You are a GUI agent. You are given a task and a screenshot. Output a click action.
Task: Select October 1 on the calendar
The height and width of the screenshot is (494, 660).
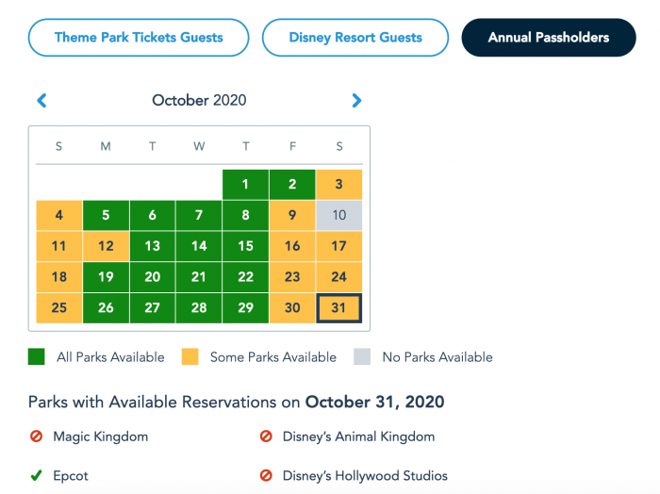click(x=245, y=184)
